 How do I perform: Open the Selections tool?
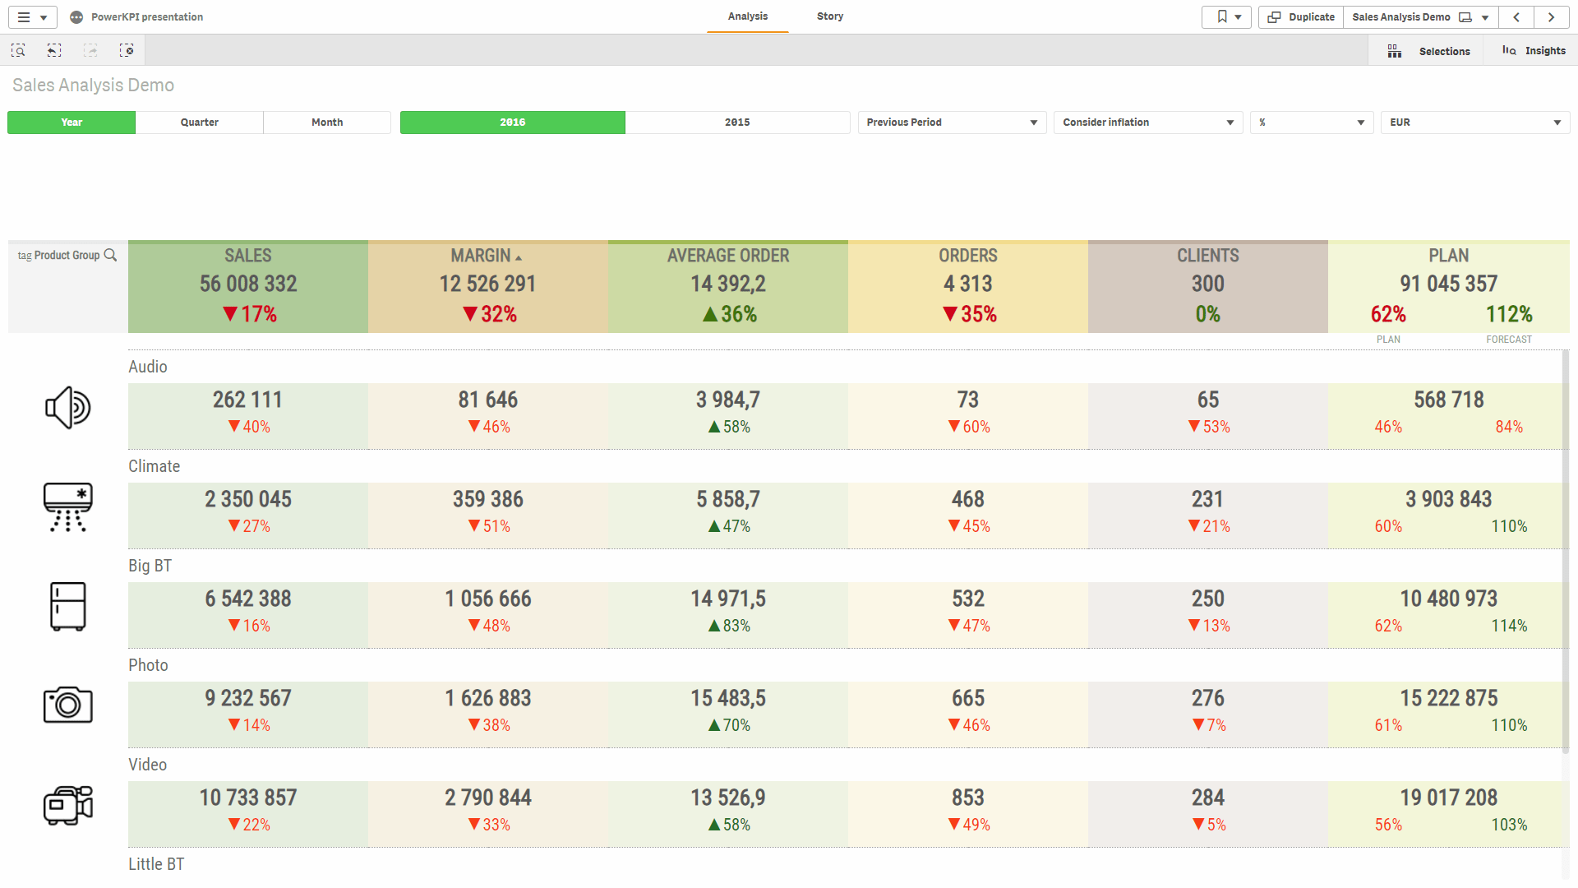click(1433, 51)
